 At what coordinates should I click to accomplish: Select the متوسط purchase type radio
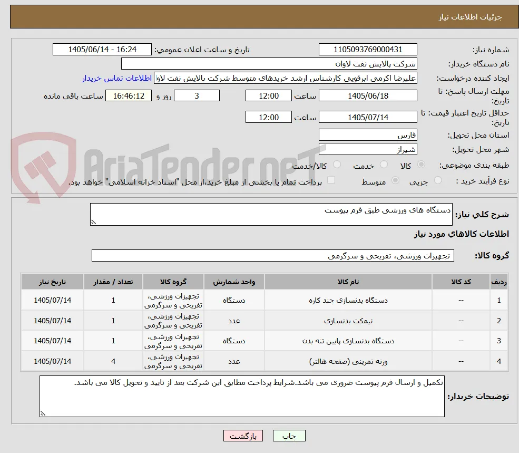[395, 180]
